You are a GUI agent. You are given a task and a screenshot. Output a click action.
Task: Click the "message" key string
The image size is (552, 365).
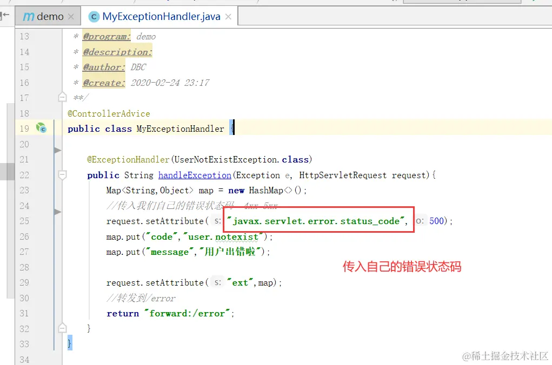(x=170, y=252)
